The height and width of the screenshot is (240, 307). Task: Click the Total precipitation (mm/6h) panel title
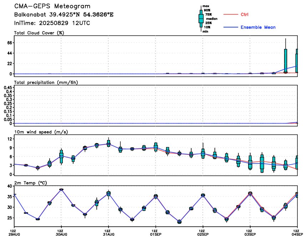click(x=46, y=82)
